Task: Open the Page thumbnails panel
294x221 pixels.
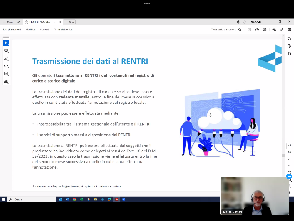Action: (x=289, y=54)
